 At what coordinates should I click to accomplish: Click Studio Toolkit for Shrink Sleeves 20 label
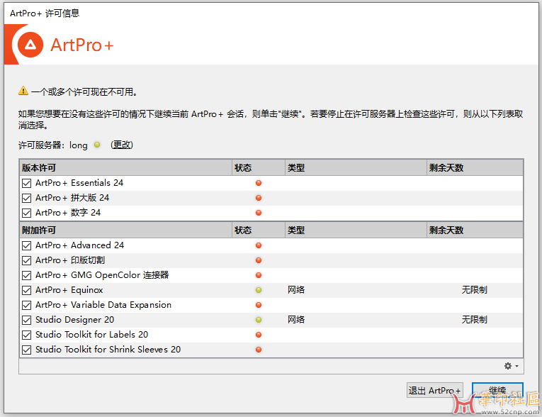[x=108, y=350]
